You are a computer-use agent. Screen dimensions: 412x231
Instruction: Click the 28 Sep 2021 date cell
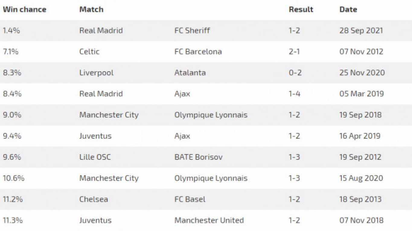point(361,31)
